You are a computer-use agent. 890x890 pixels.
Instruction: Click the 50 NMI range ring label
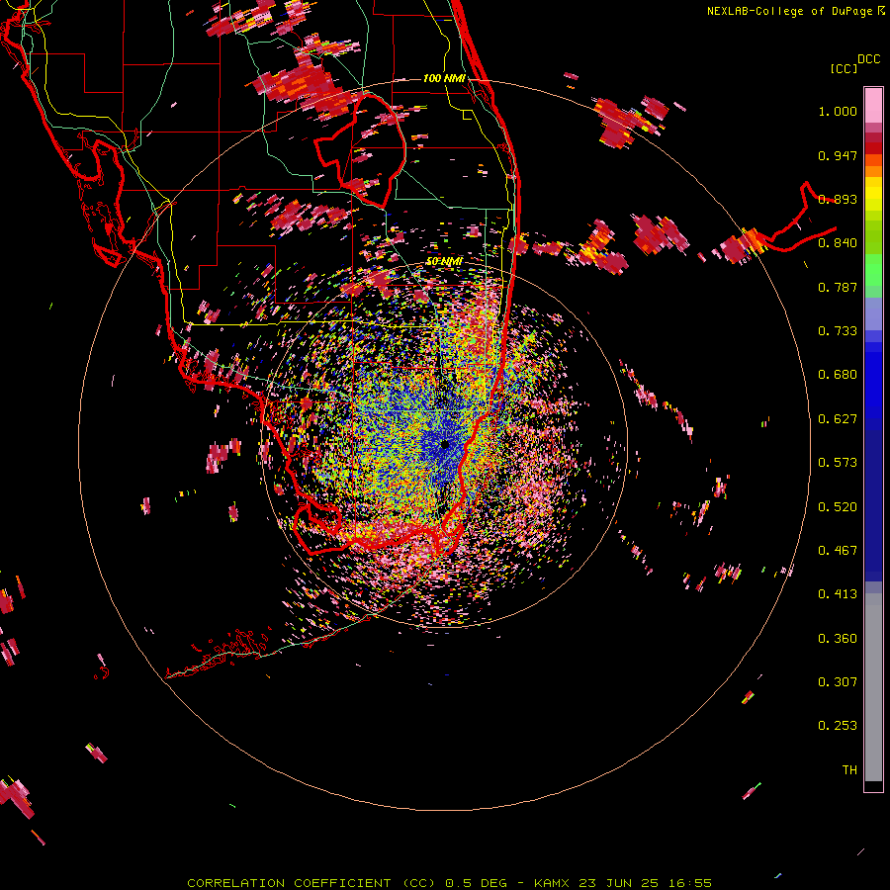tap(444, 261)
